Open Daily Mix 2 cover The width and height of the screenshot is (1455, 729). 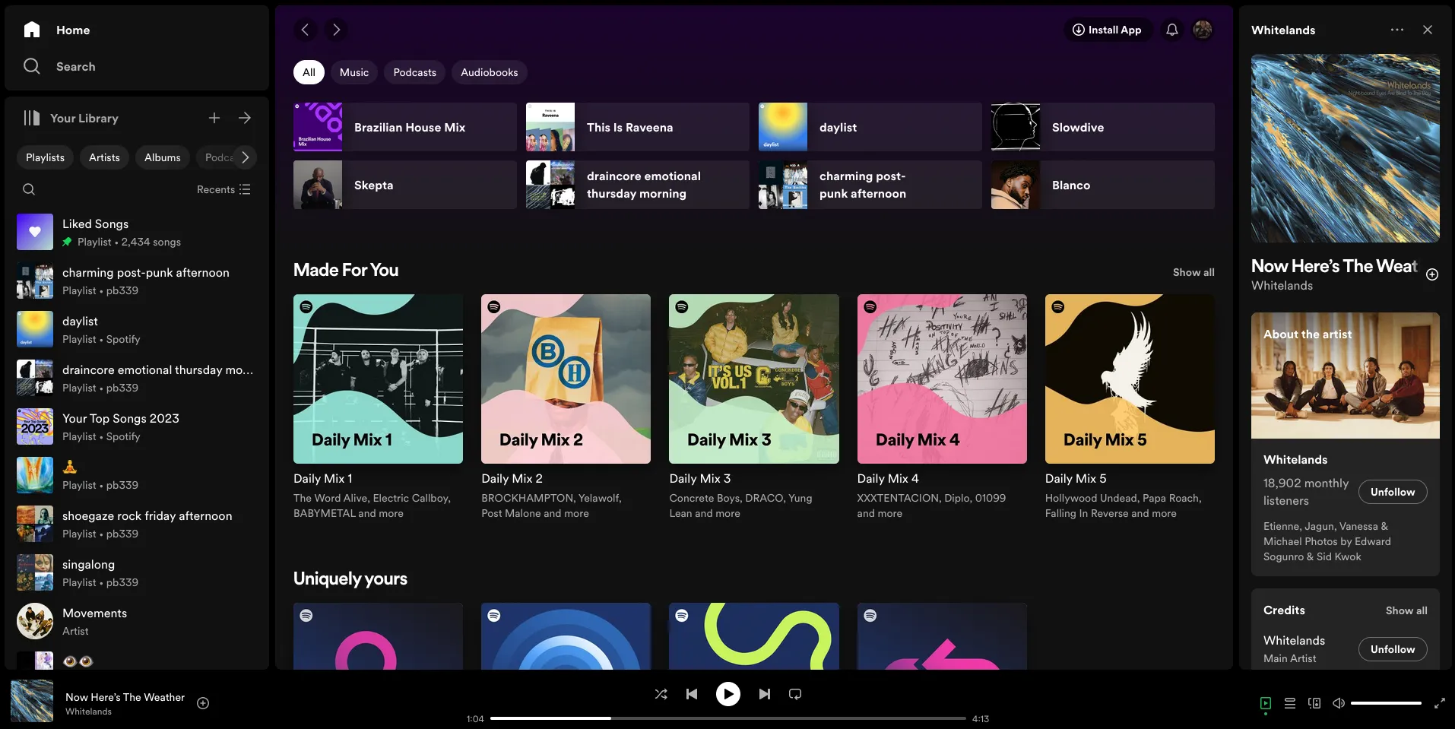[566, 379]
